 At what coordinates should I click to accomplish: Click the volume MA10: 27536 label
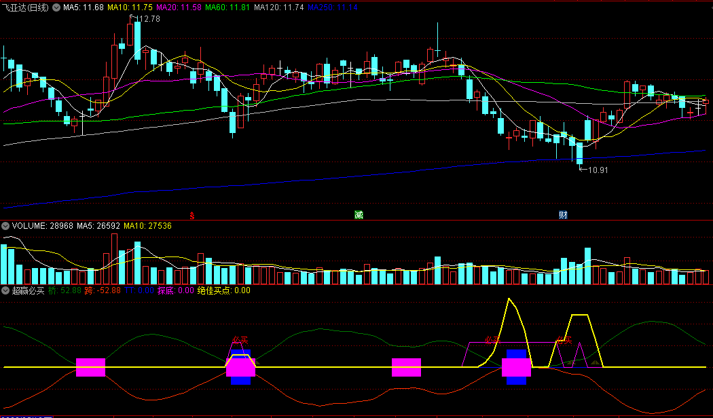[147, 225]
